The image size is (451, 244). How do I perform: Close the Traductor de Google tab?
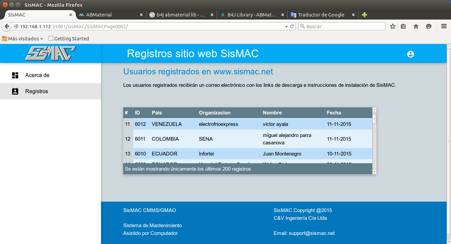point(353,15)
